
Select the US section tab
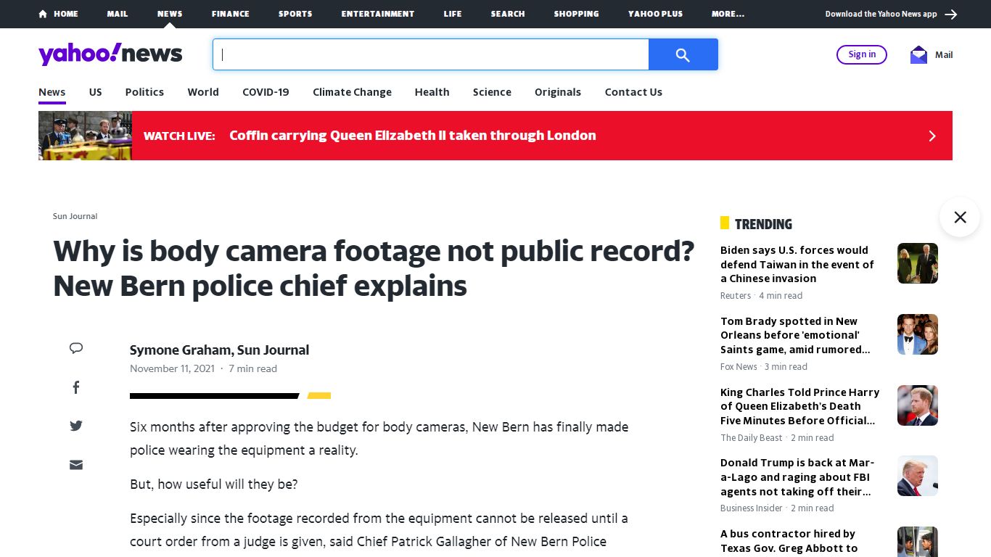click(x=96, y=92)
